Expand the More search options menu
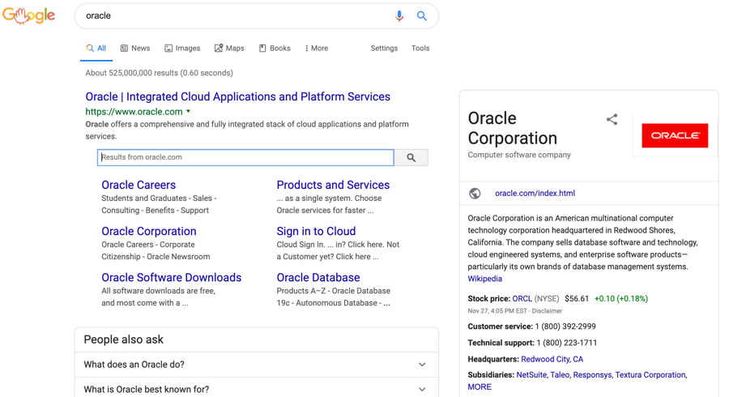The height and width of the screenshot is (397, 729). 316,49
